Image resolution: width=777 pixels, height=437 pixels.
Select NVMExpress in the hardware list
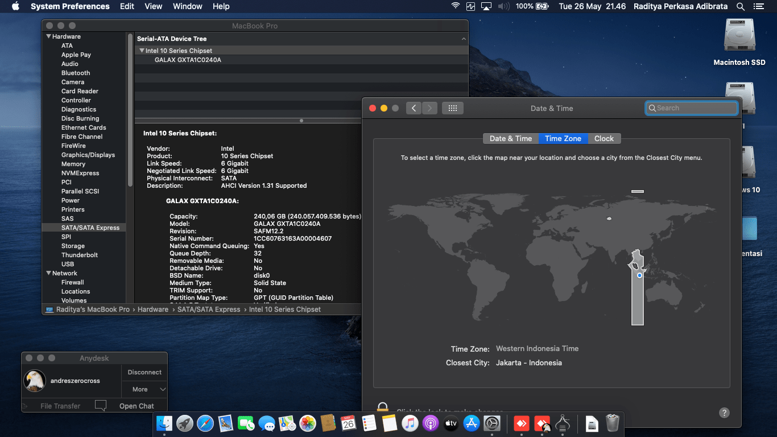80,173
